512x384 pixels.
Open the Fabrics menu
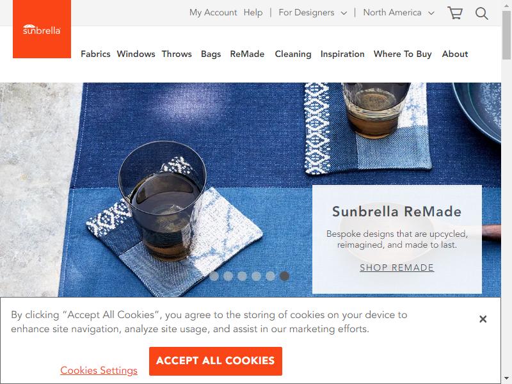(95, 54)
